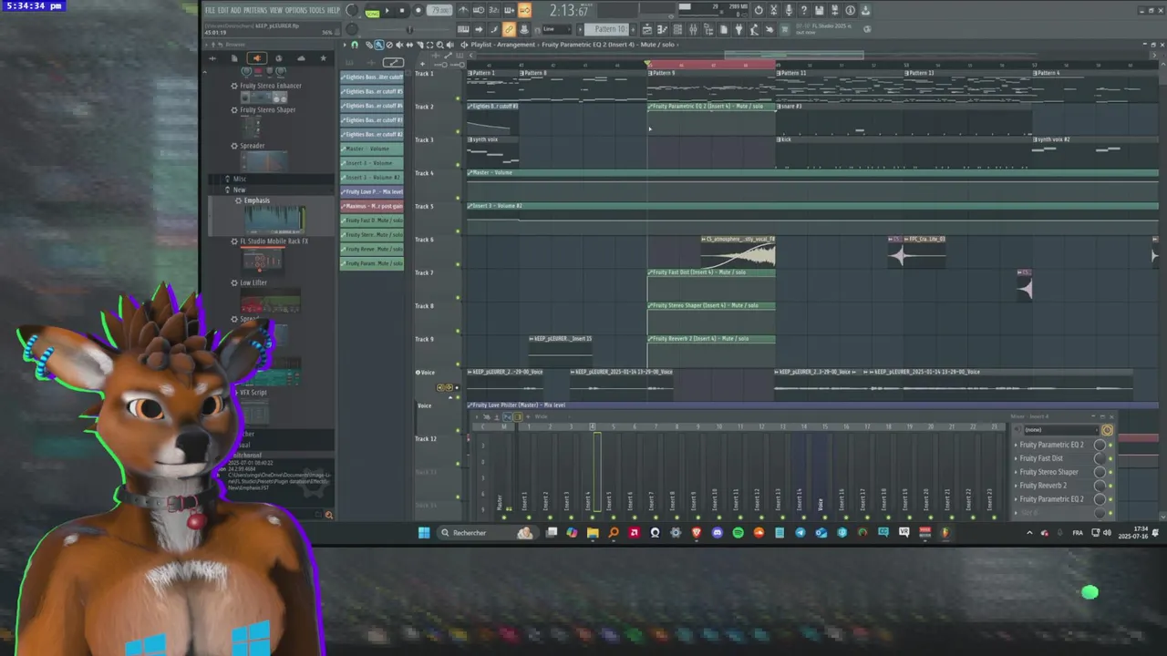Select Emphasis plugin in browser
Screen dimensions: 1167x656
click(256, 200)
